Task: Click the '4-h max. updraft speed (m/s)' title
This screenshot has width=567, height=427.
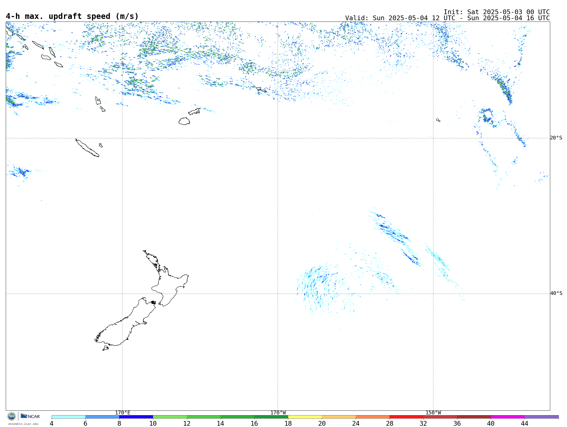Action: (72, 16)
